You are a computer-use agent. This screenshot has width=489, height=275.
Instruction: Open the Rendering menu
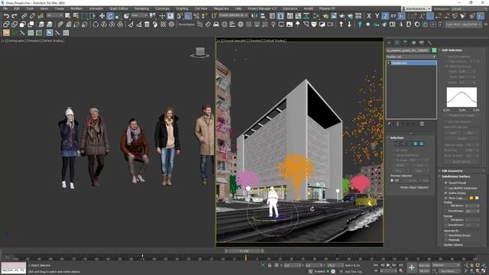141,8
